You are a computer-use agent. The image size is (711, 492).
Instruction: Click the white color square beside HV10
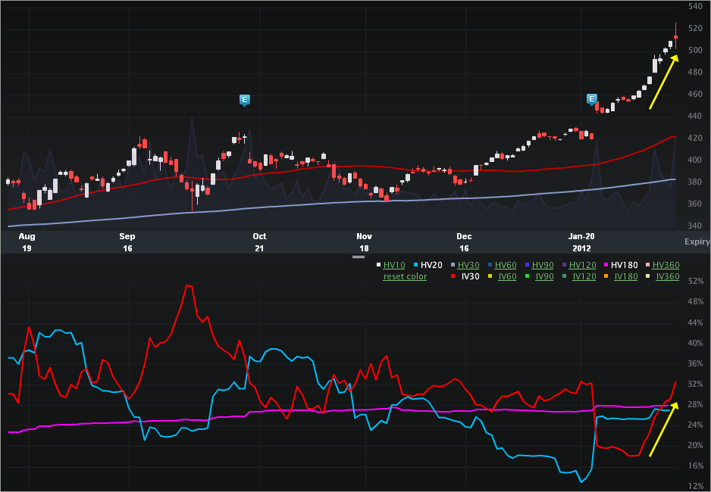[377, 263]
